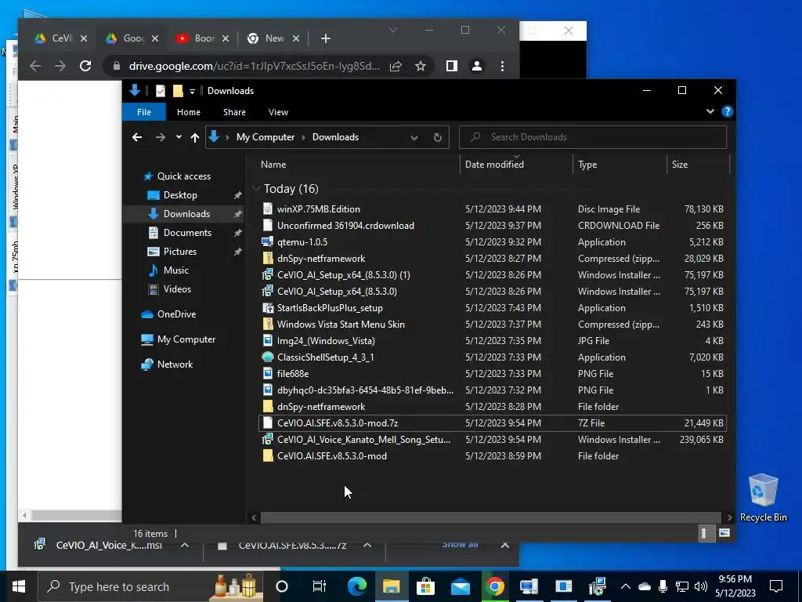
Task: Select Videos in navigation pane
Action: pos(177,289)
